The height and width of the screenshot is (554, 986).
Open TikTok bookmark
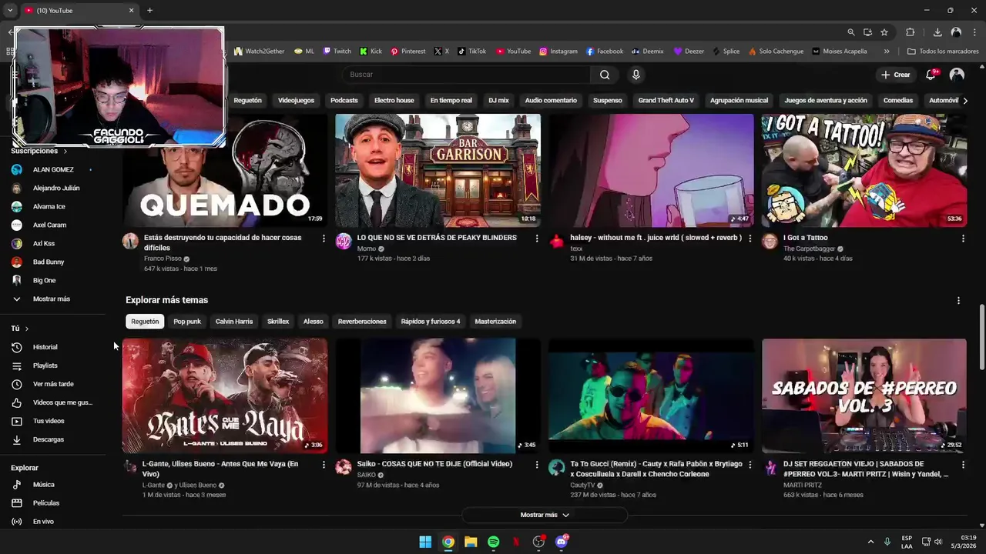[x=471, y=52]
